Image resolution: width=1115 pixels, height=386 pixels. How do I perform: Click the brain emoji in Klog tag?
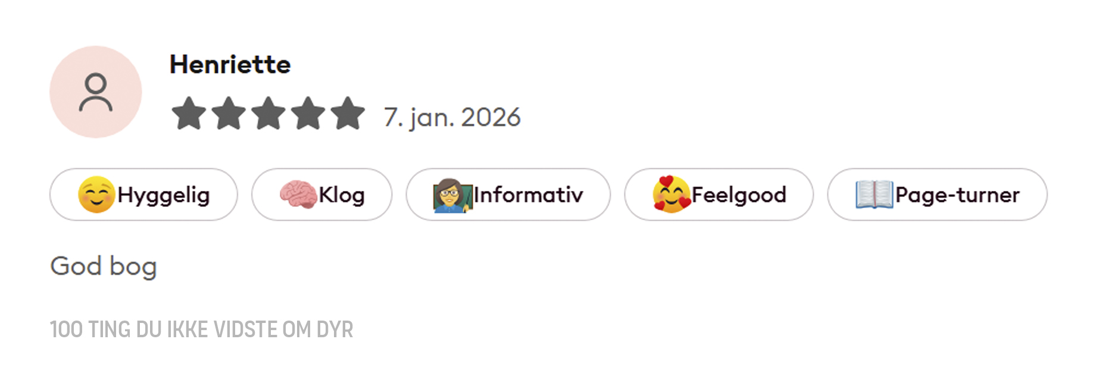(x=298, y=194)
